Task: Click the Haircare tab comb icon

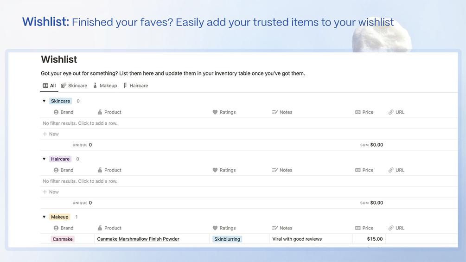Action: 125,86
